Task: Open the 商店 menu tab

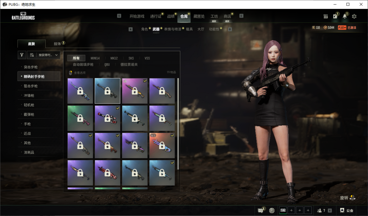Action: [227, 16]
